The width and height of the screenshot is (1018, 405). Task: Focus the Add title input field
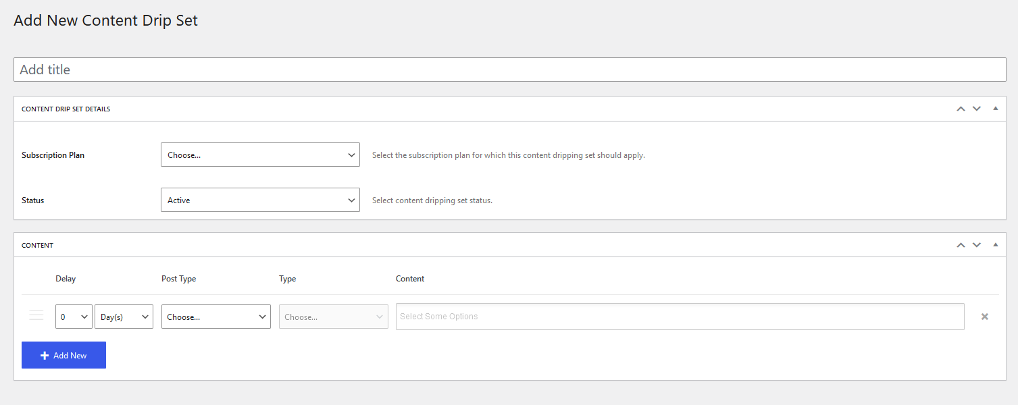click(510, 70)
